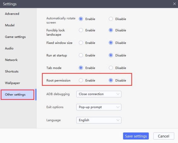This screenshot has height=143, width=178.
Task: Enable Fixed window size
Action: 81,43
